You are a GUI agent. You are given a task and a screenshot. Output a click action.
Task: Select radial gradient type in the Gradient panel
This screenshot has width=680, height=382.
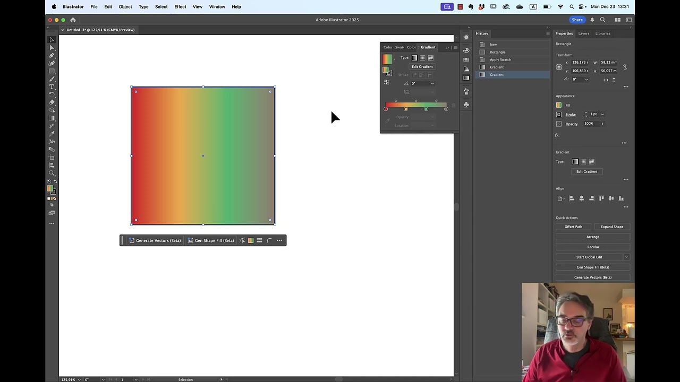point(422,58)
